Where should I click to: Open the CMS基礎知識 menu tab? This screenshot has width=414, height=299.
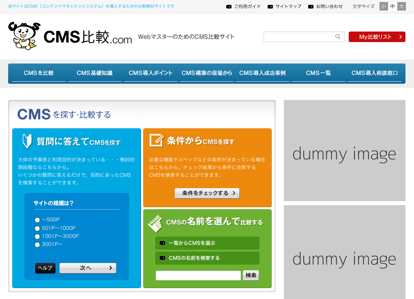pyautogui.click(x=94, y=73)
